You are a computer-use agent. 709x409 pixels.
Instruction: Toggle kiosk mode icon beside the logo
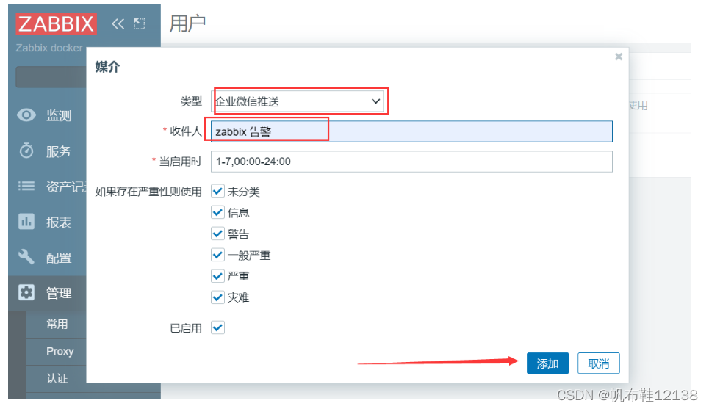[140, 24]
